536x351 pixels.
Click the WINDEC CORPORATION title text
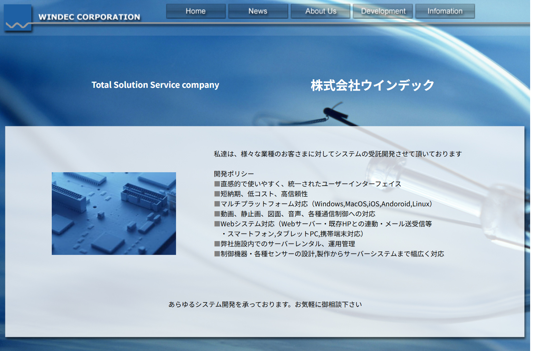tap(89, 17)
